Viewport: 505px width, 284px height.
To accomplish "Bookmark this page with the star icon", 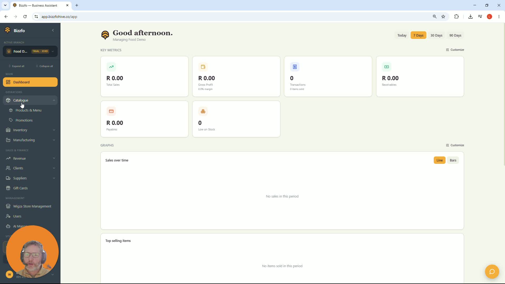I will pos(443,17).
